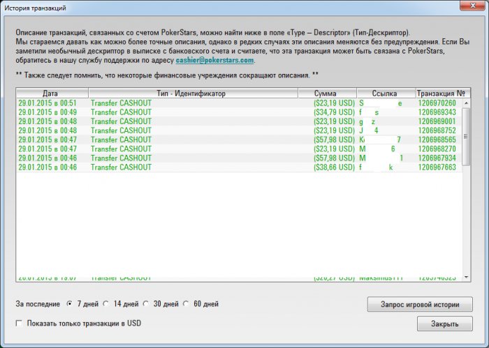Sort by the Сумма column header
489x348 pixels.
coord(326,93)
